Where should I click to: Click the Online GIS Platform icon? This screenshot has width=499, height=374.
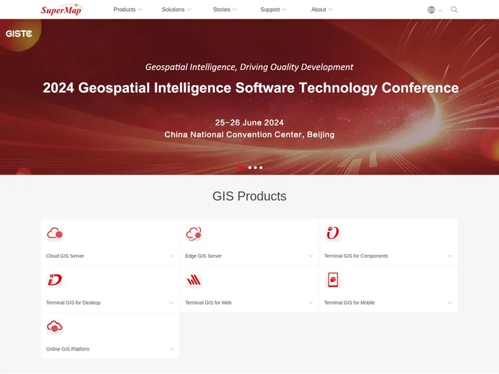point(55,327)
